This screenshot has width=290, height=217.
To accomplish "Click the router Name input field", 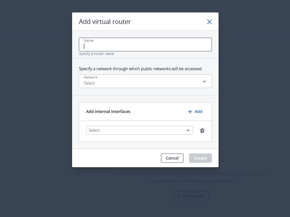I will tap(145, 46).
